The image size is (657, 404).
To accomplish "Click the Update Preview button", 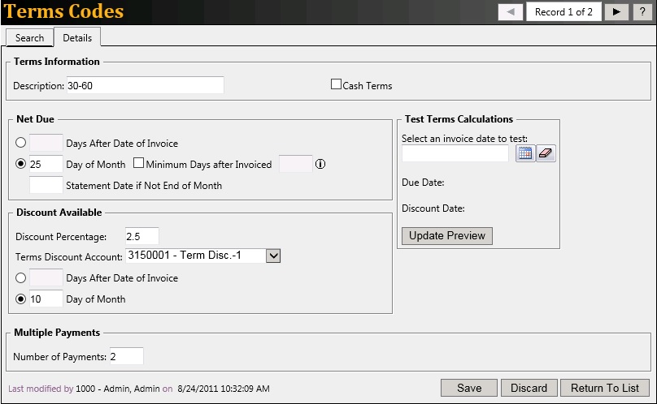I will click(447, 236).
